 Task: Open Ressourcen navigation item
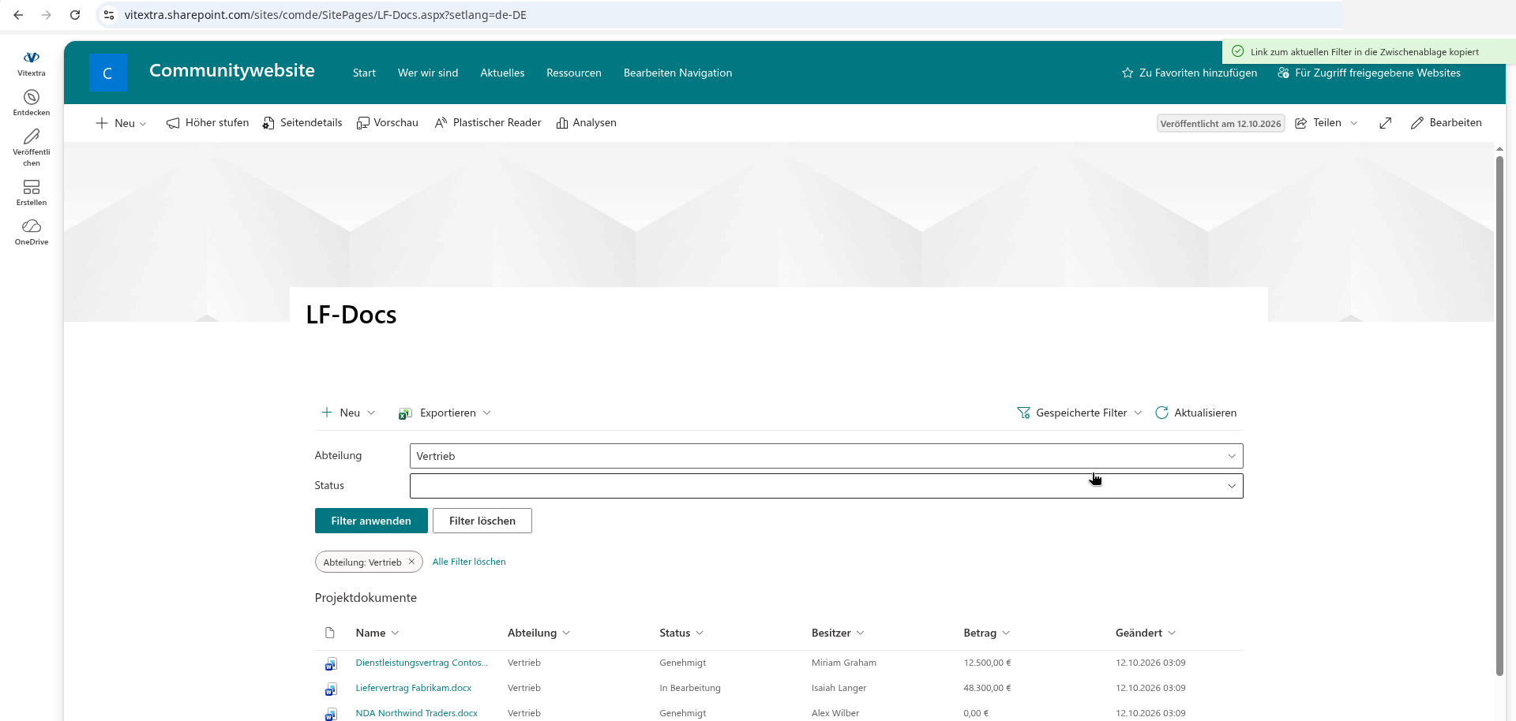(x=574, y=73)
